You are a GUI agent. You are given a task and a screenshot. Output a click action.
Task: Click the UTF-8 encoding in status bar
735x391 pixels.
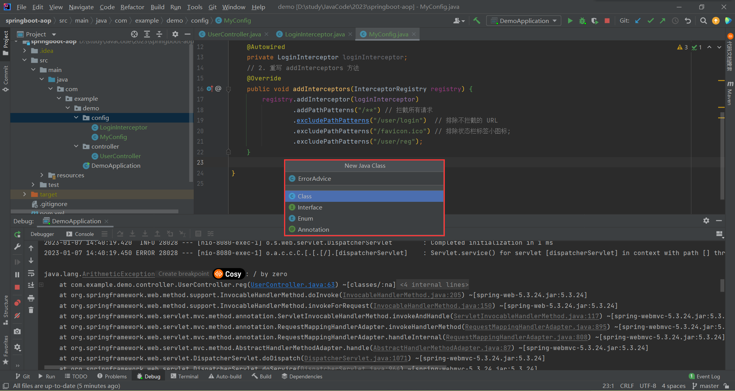(x=648, y=386)
